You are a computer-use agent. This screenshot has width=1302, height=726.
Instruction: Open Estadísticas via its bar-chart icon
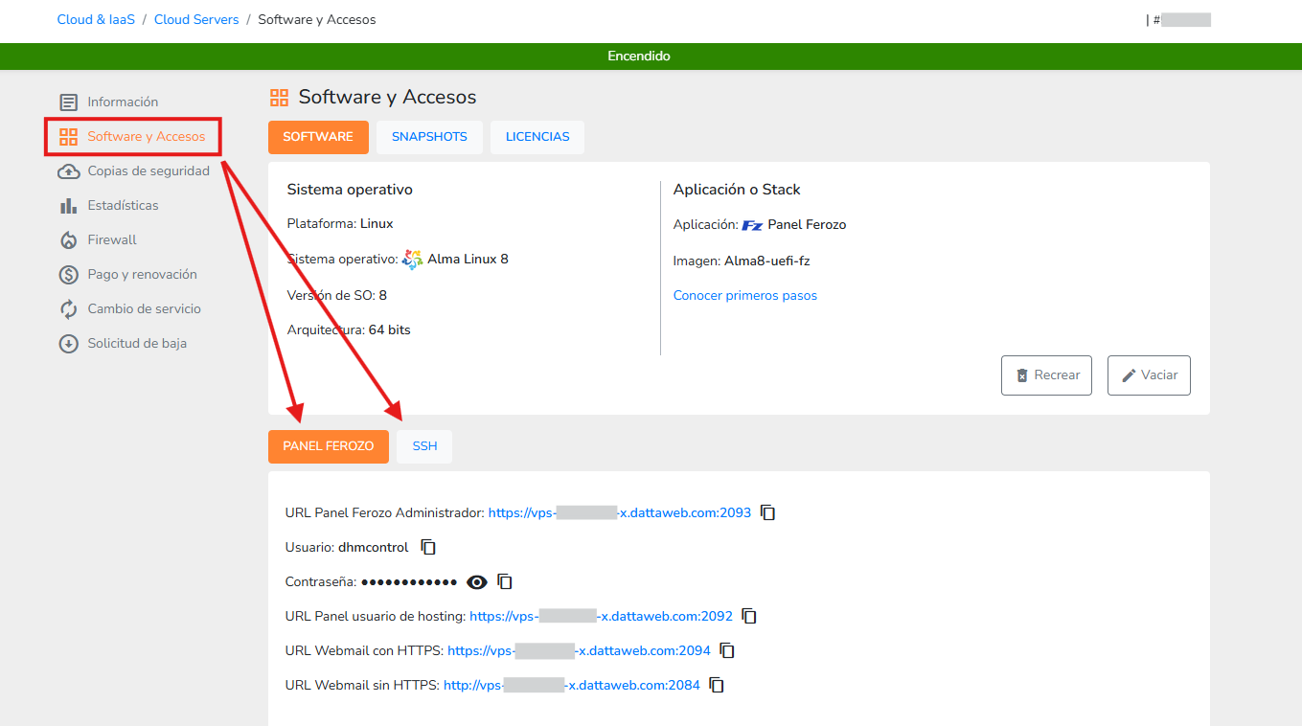68,205
